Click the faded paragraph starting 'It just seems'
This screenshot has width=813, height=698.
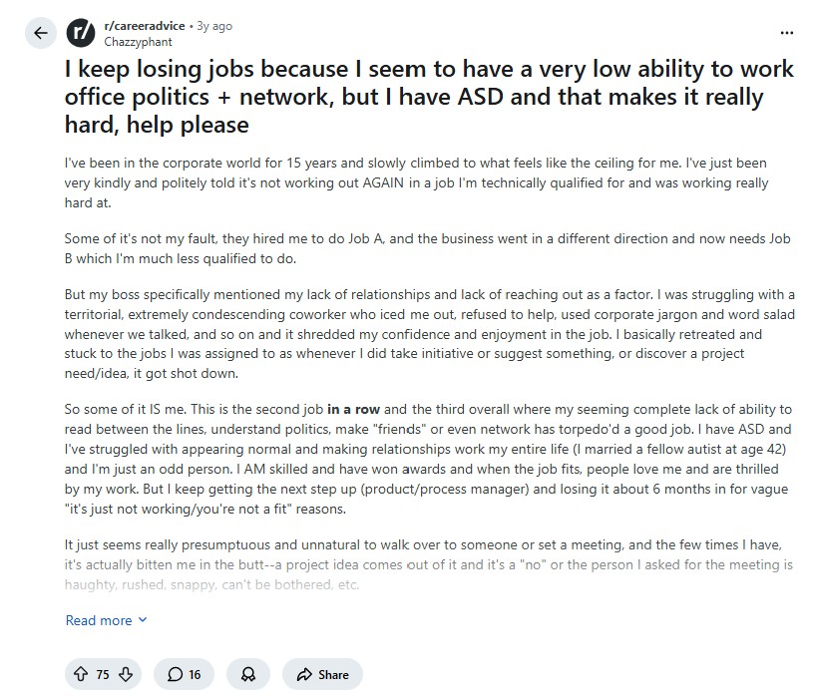click(x=414, y=564)
